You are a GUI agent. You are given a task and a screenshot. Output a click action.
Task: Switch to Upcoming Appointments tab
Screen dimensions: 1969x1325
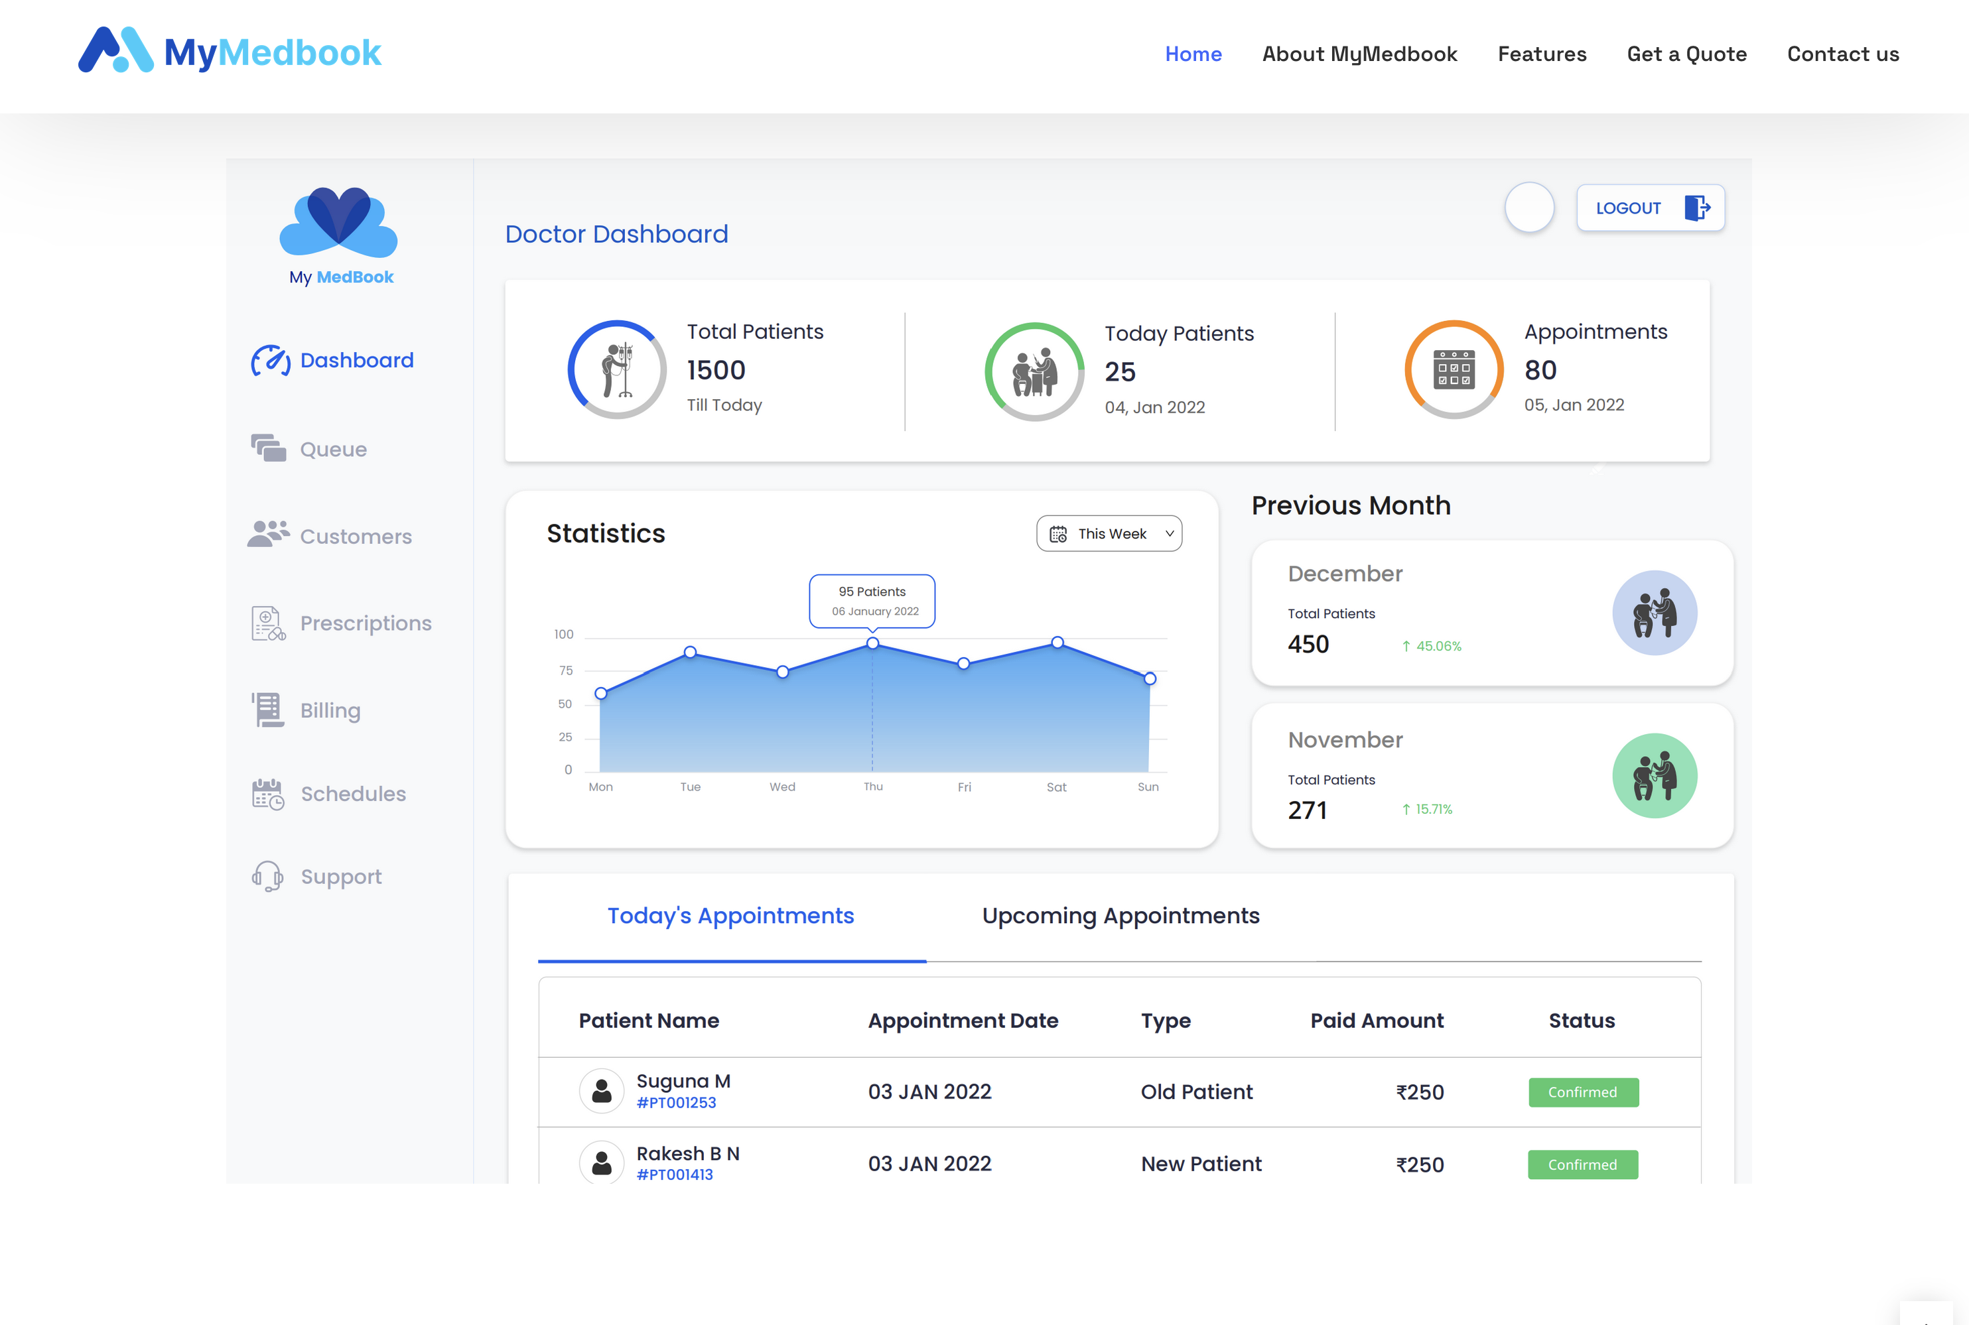click(x=1121, y=915)
